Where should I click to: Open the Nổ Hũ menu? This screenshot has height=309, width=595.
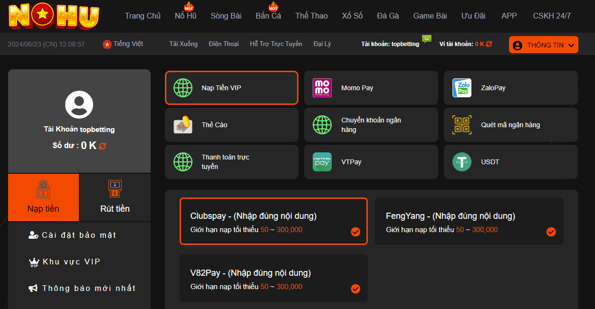point(185,16)
